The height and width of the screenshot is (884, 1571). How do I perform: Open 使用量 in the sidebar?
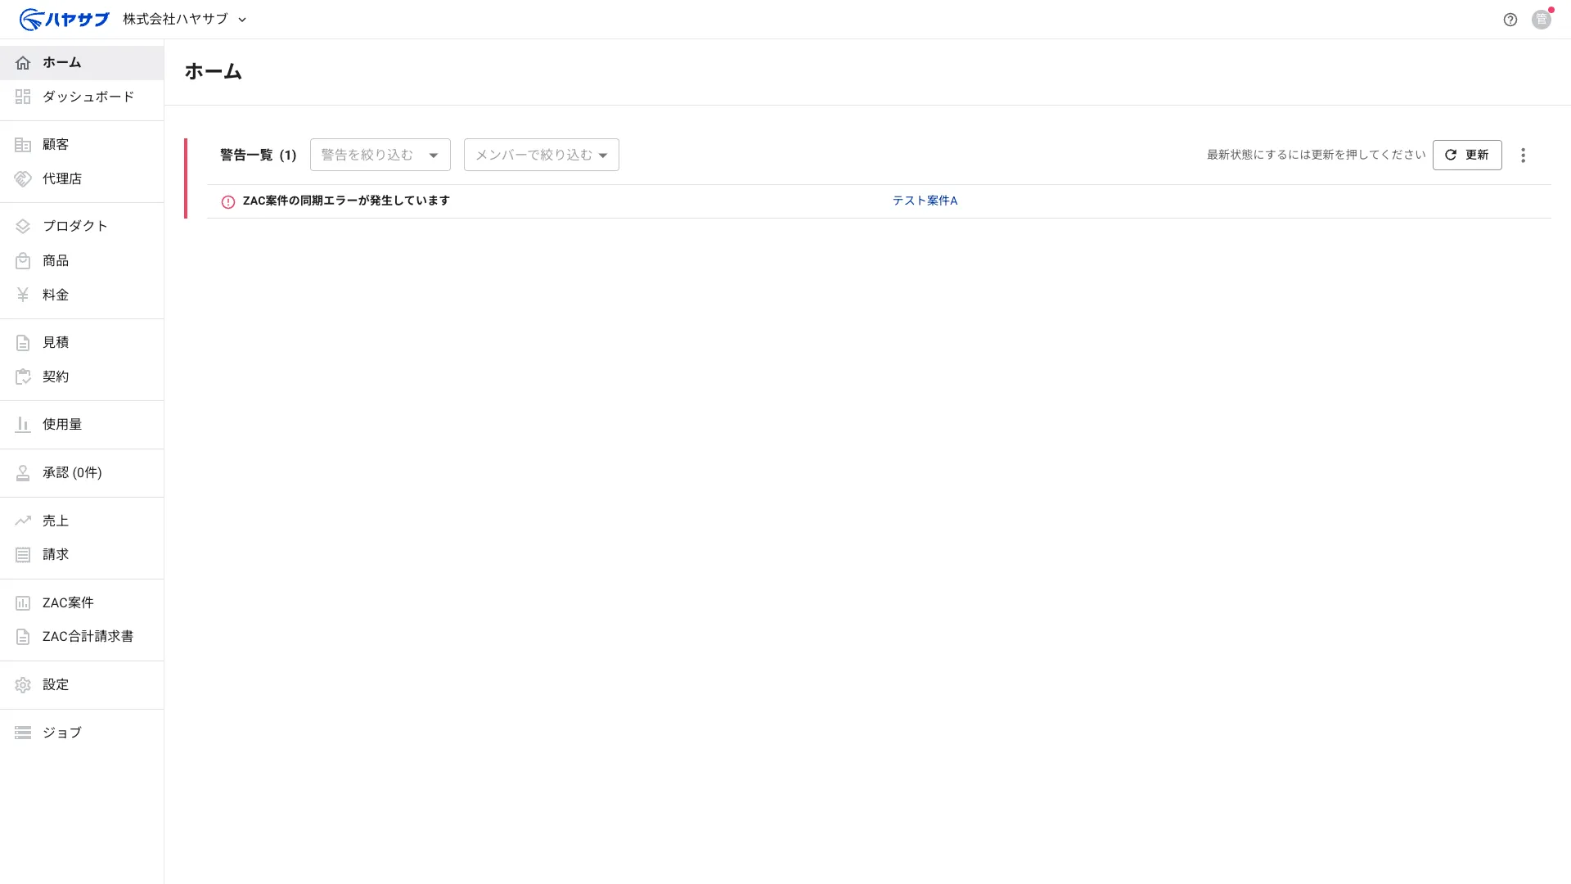click(x=82, y=425)
